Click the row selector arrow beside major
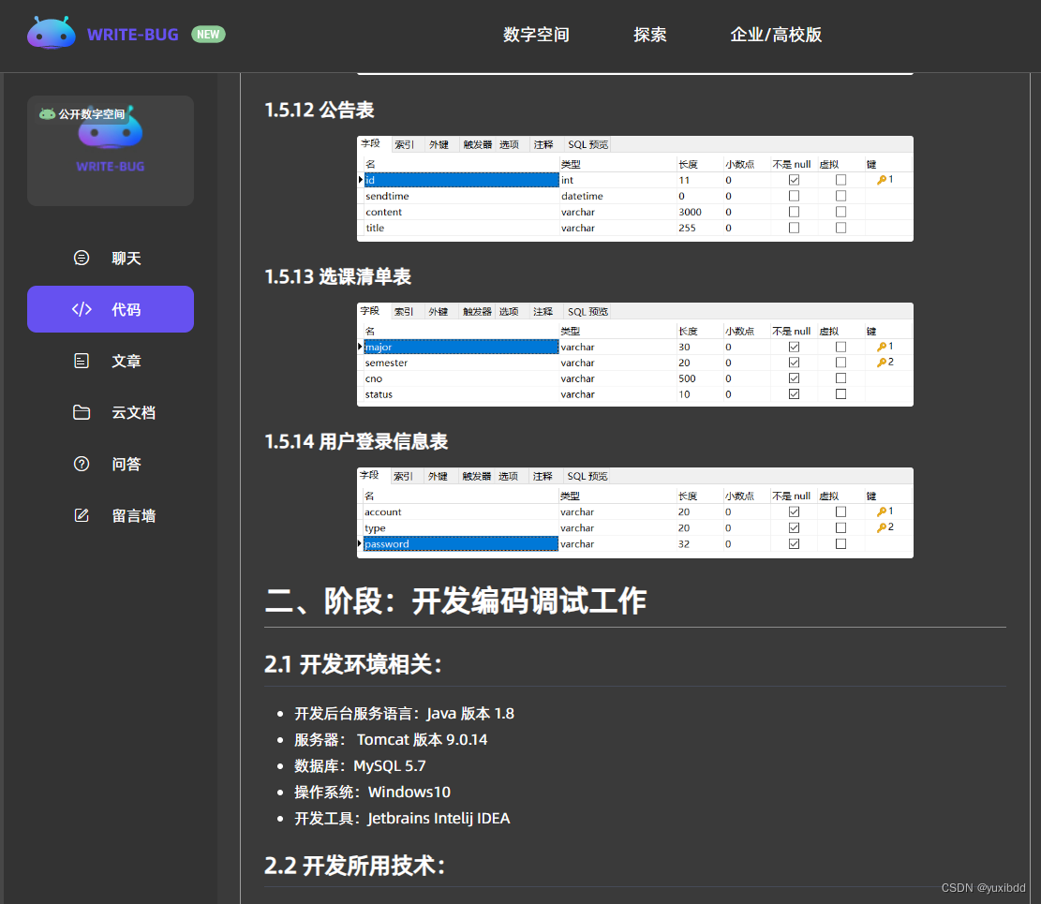The image size is (1041, 904). (x=360, y=347)
